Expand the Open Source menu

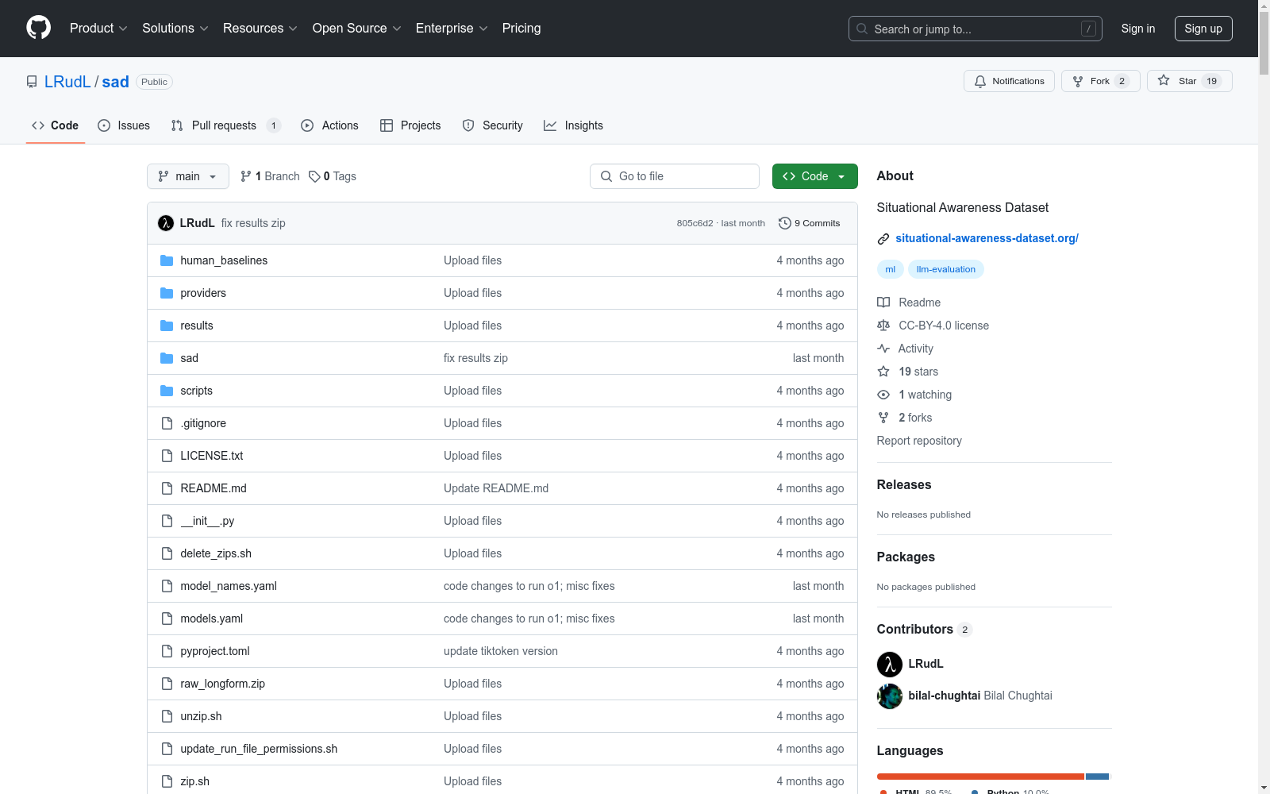tap(357, 28)
